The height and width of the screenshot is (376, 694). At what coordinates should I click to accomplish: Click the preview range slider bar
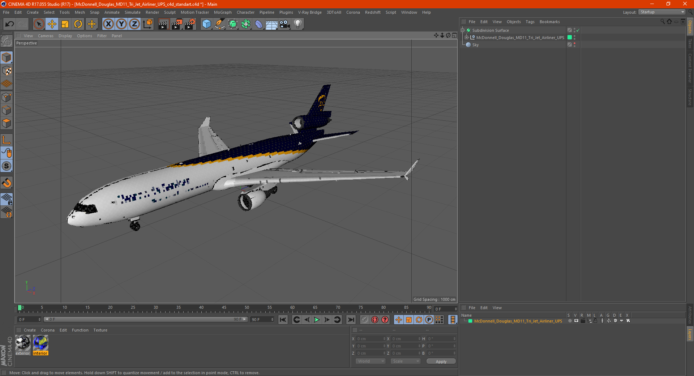[x=146, y=319]
